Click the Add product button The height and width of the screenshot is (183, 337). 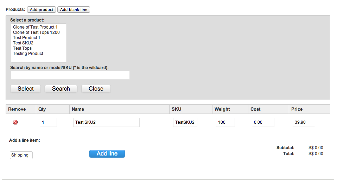pyautogui.click(x=42, y=10)
